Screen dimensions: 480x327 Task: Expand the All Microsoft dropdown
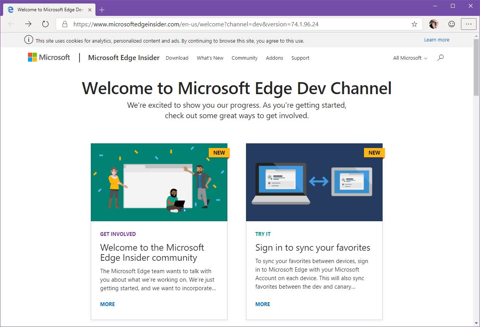coord(410,58)
